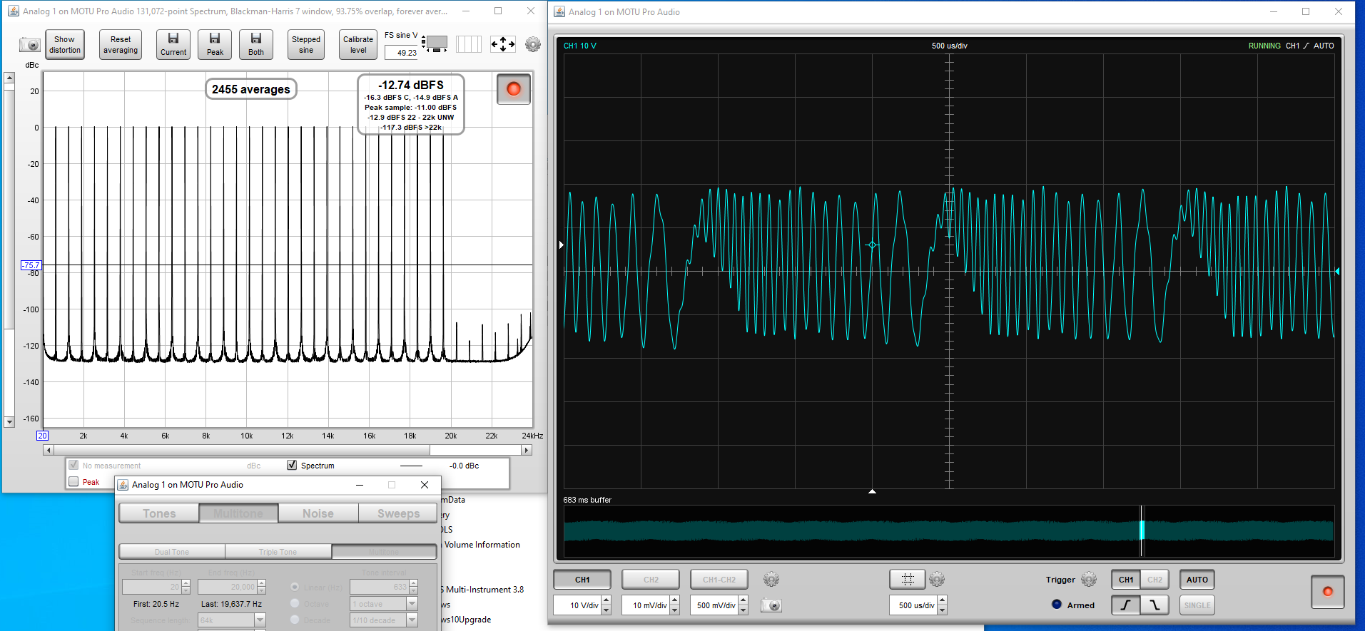Switch to the Sweeps tab
Screen dimensions: 1365x631
tap(398, 513)
